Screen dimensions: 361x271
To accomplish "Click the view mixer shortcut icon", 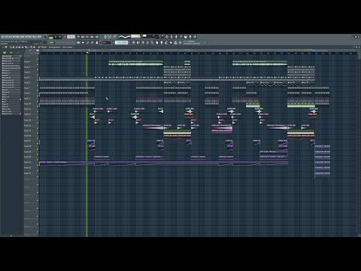I will click(147, 42).
